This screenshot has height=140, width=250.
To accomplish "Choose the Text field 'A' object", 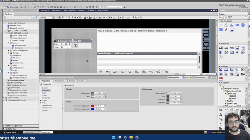I will coord(226,30).
